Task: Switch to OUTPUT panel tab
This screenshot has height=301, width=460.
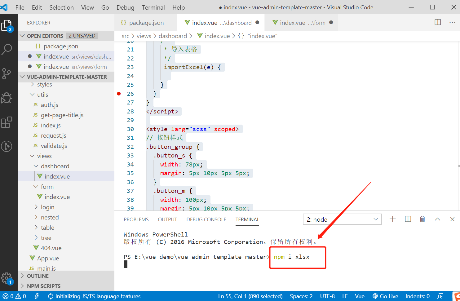Action: (x=167, y=219)
